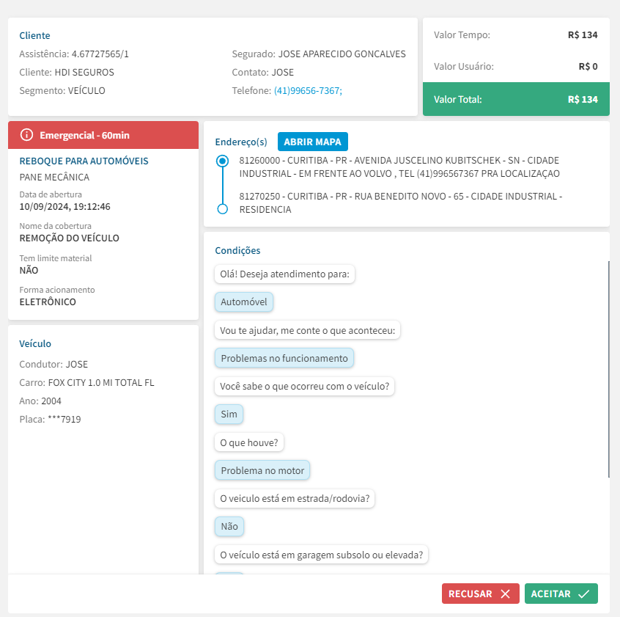Click the checkmark icon on Aceitar
The image size is (620, 617).
[583, 594]
